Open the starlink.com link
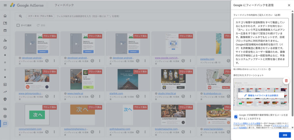294x140 pixels. pyautogui.click(x=116, y=93)
